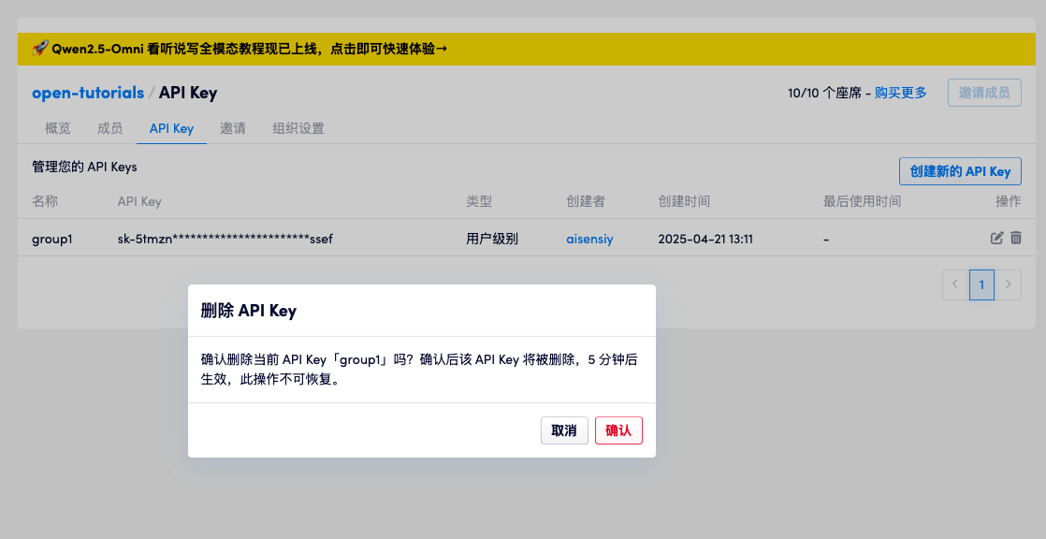Screen dimensions: 1046x539
Task: Select the edit pencil icon for group1
Action: [x=996, y=239]
